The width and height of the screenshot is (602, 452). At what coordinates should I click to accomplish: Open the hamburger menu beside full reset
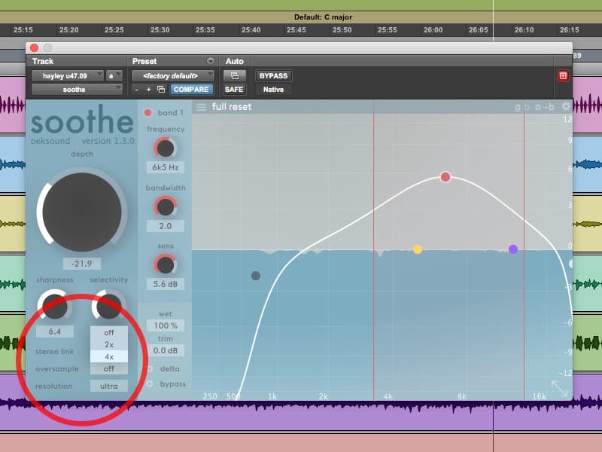tap(201, 107)
